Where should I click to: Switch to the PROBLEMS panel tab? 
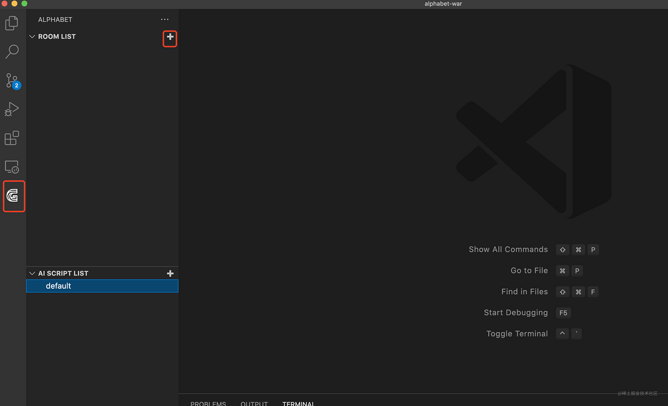coord(208,404)
